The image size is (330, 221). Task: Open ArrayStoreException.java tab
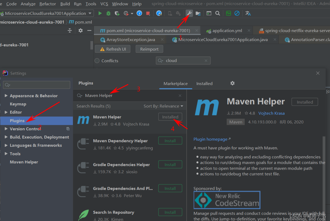(131, 40)
